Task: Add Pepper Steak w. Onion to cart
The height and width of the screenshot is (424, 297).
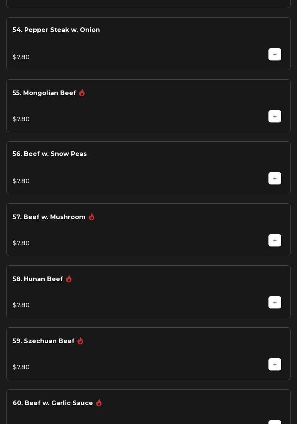Action: click(275, 54)
